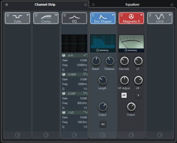177x143 pixels.
Task: Click the Env Shaper Attack knob
Action: coord(96,61)
